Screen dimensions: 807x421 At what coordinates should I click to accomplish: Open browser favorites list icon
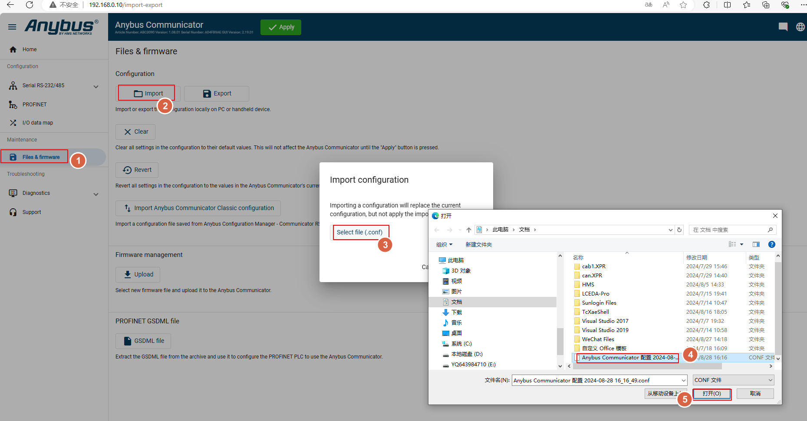pyautogui.click(x=747, y=5)
